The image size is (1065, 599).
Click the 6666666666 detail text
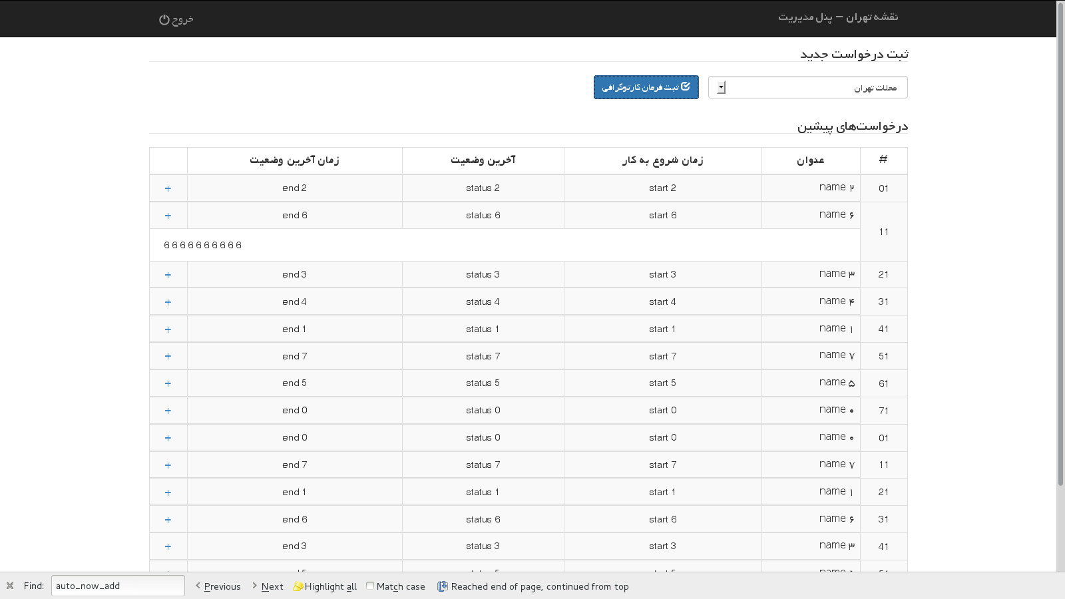click(x=203, y=245)
